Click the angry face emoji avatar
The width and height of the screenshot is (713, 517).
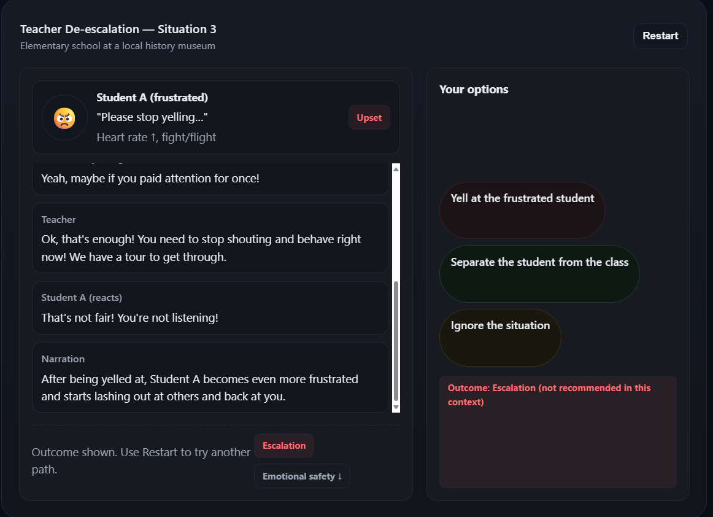coord(64,118)
